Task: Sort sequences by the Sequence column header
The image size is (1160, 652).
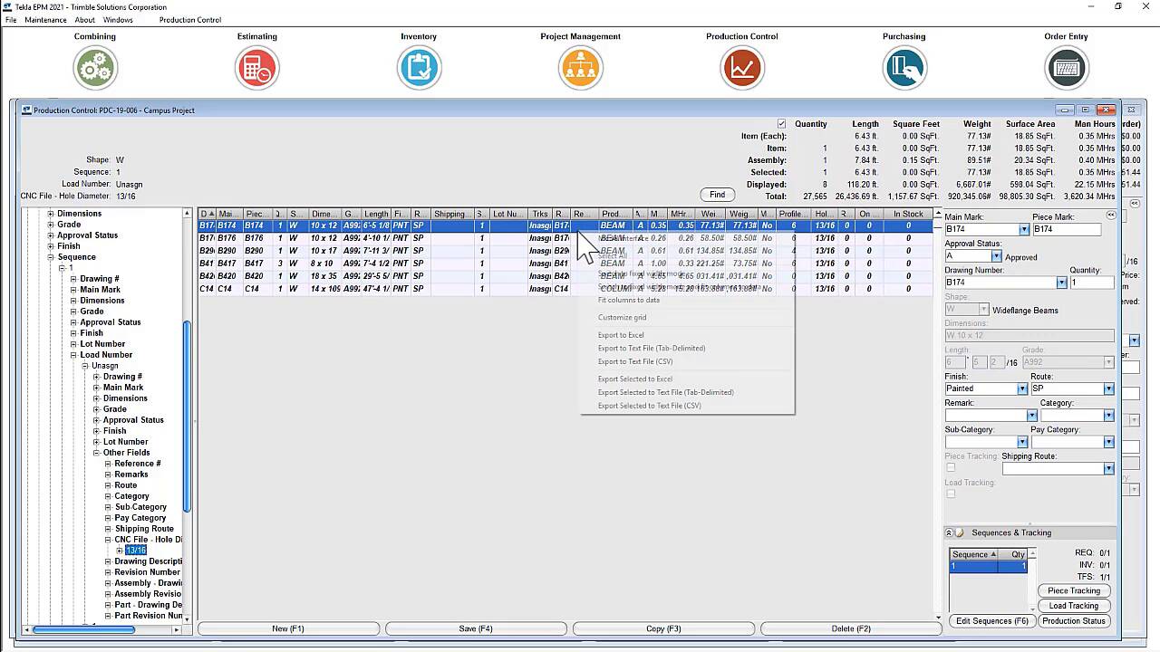Action: click(x=974, y=554)
